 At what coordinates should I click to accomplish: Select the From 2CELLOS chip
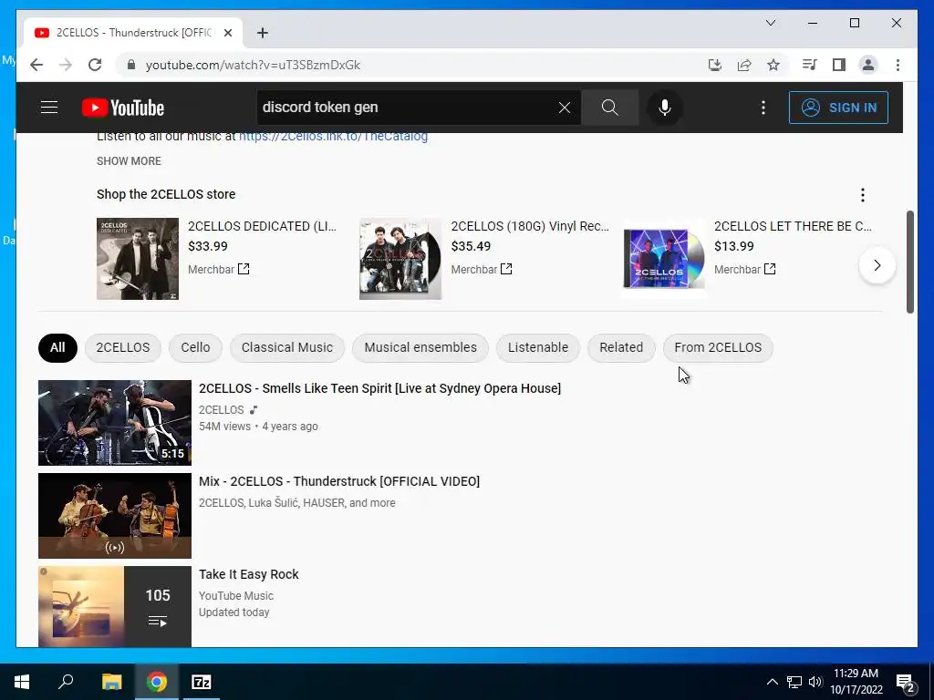click(x=718, y=347)
